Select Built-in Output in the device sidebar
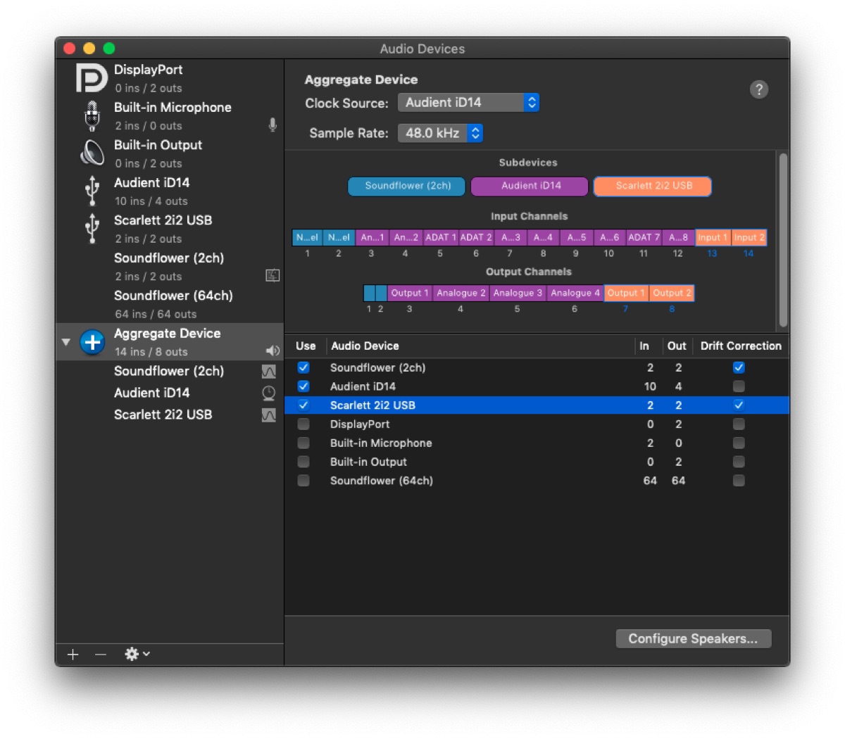The image size is (845, 739). pos(170,153)
